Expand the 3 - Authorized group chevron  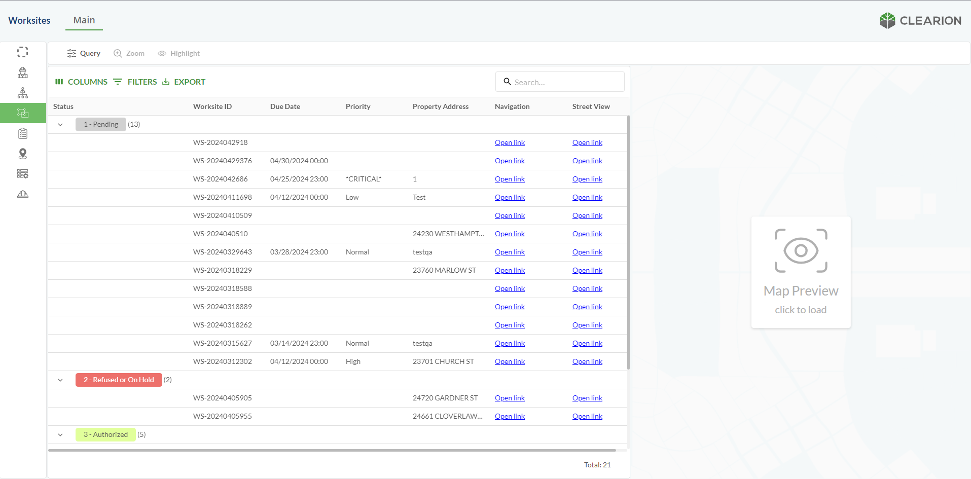point(60,435)
